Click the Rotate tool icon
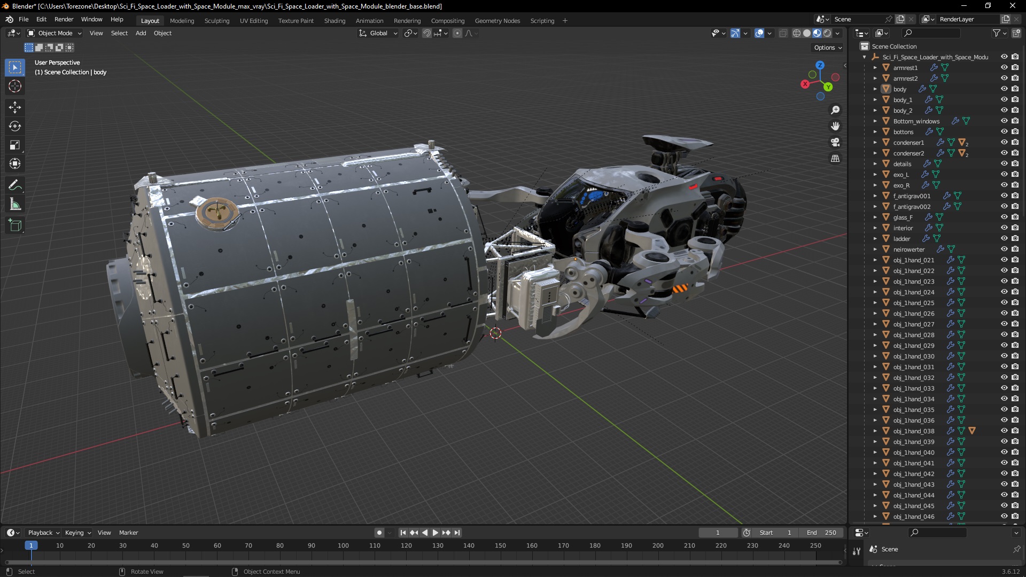The width and height of the screenshot is (1026, 577). [15, 126]
